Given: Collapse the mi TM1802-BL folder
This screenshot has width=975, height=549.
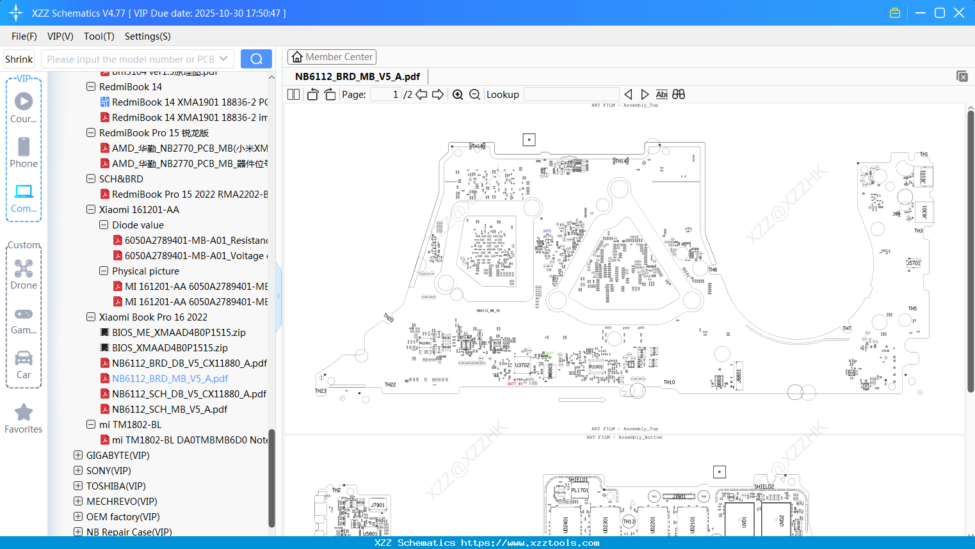Looking at the screenshot, I should [91, 424].
